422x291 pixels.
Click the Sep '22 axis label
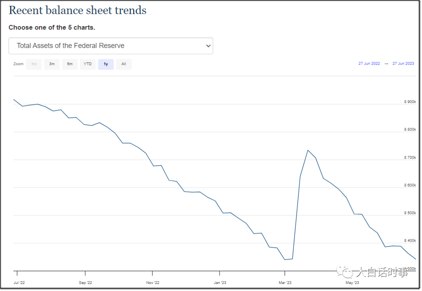[85, 283]
